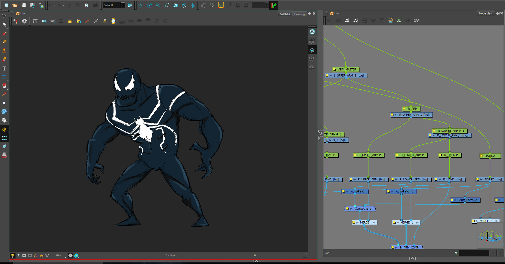Click the 'Transform' tool name in the status bar

[x=171, y=256]
